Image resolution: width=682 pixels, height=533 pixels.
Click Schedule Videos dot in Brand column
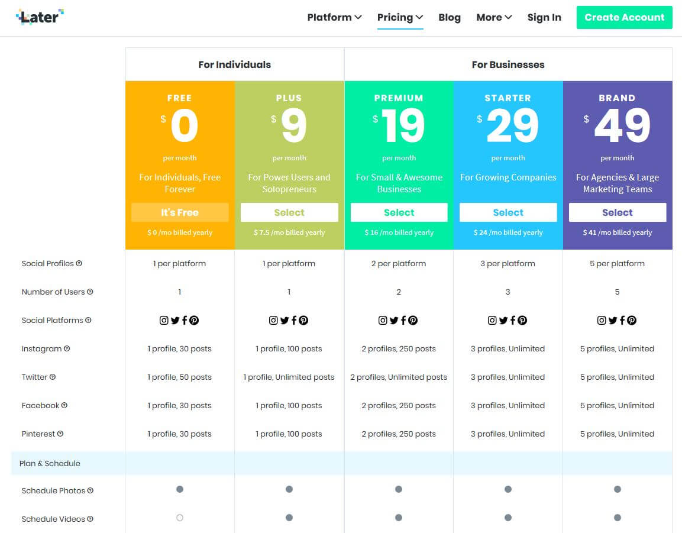617,518
